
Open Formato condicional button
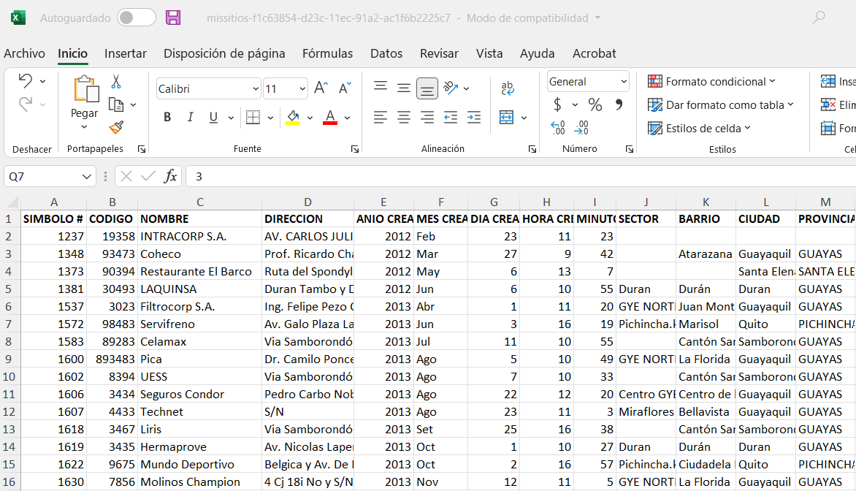(711, 81)
